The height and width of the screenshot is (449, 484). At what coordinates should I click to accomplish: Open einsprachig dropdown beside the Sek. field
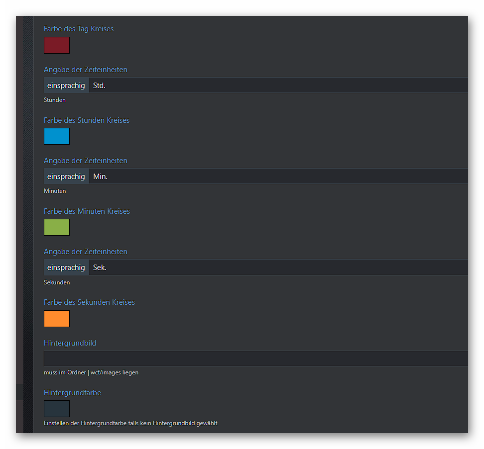66,268
